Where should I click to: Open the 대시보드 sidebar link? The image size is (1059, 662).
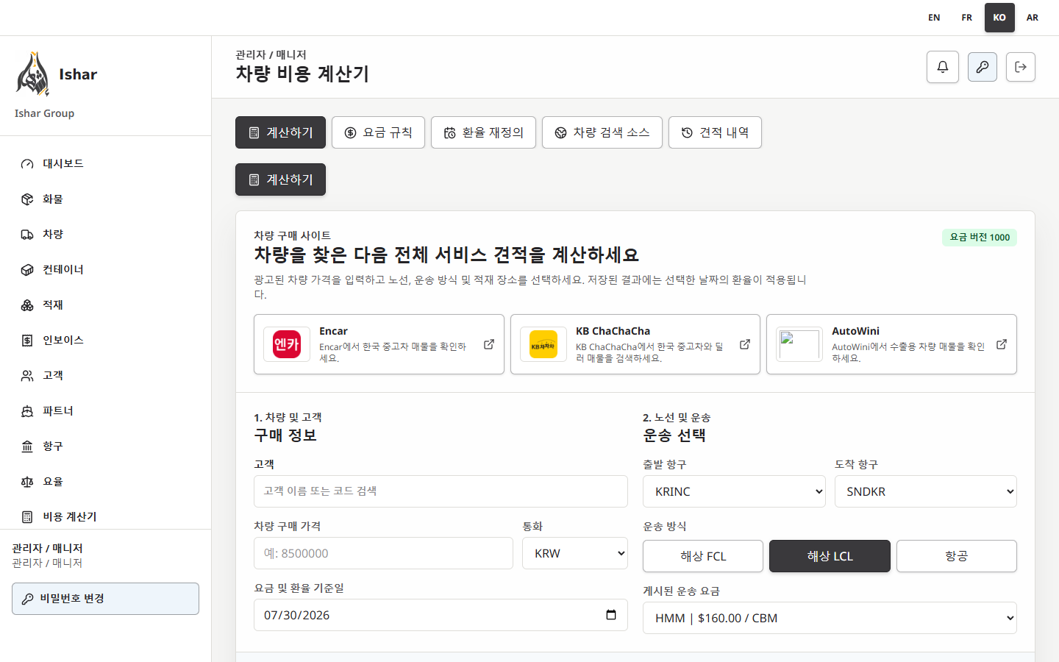point(105,164)
